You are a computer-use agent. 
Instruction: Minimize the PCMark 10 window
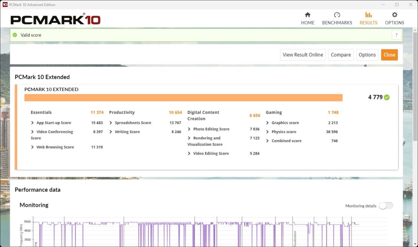pyautogui.click(x=383, y=4)
